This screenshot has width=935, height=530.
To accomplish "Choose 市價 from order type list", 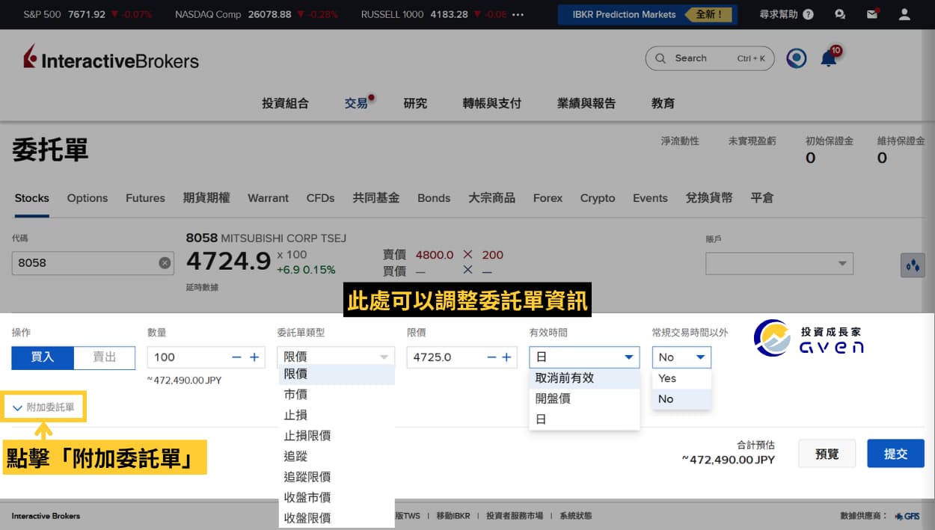I will [336, 395].
